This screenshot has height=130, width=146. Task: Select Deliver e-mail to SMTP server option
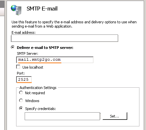13,47
